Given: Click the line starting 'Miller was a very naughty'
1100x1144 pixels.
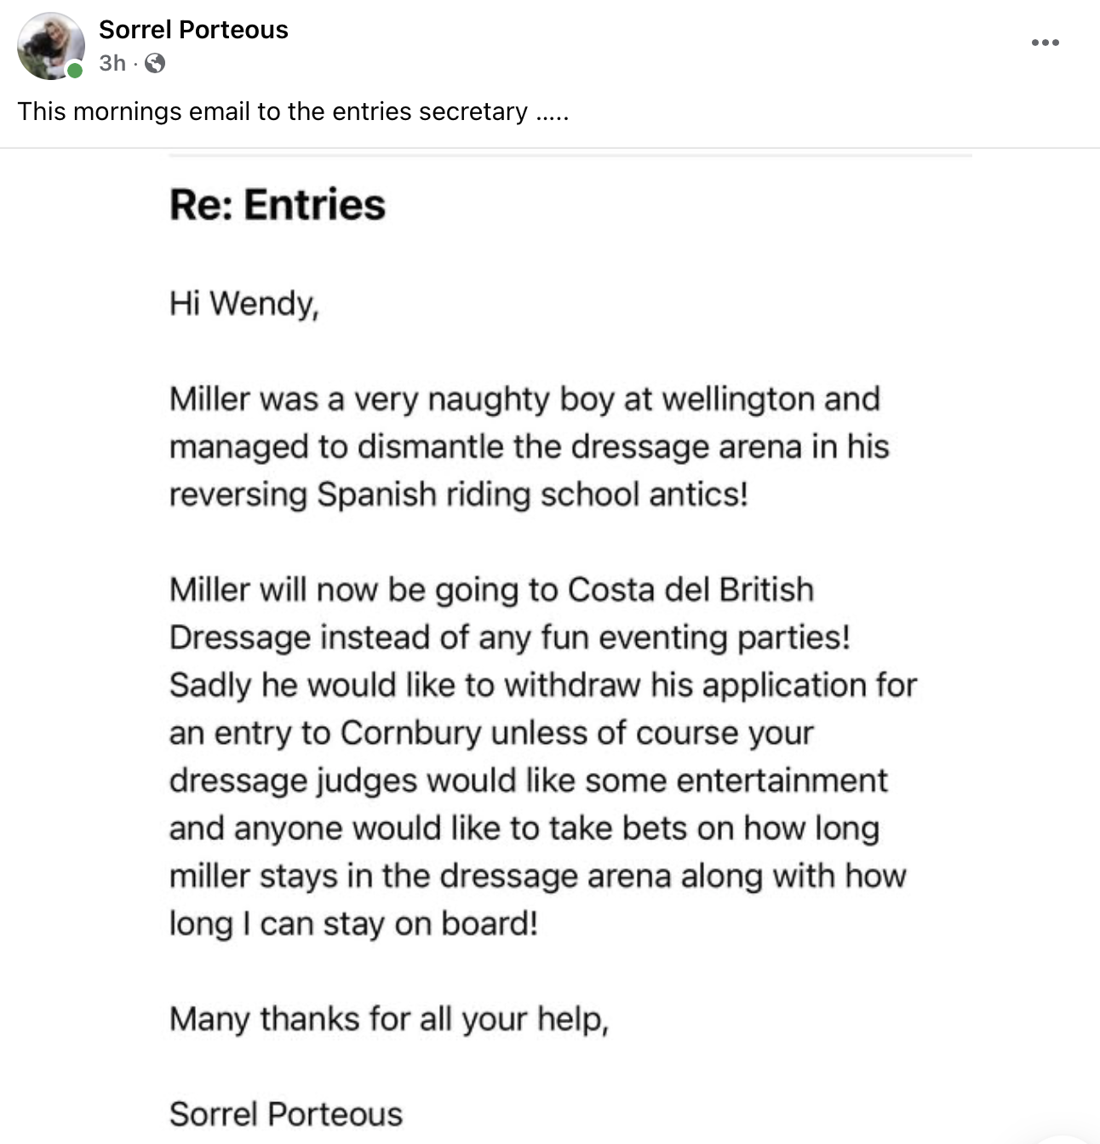Looking at the screenshot, I should point(524,398).
